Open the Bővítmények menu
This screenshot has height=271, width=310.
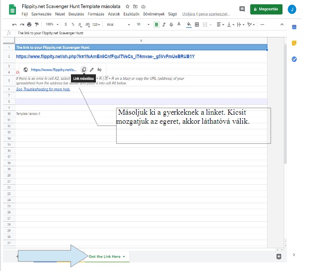coord(154,14)
